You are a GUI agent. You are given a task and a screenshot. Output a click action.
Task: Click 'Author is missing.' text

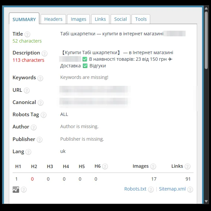coord(79,126)
